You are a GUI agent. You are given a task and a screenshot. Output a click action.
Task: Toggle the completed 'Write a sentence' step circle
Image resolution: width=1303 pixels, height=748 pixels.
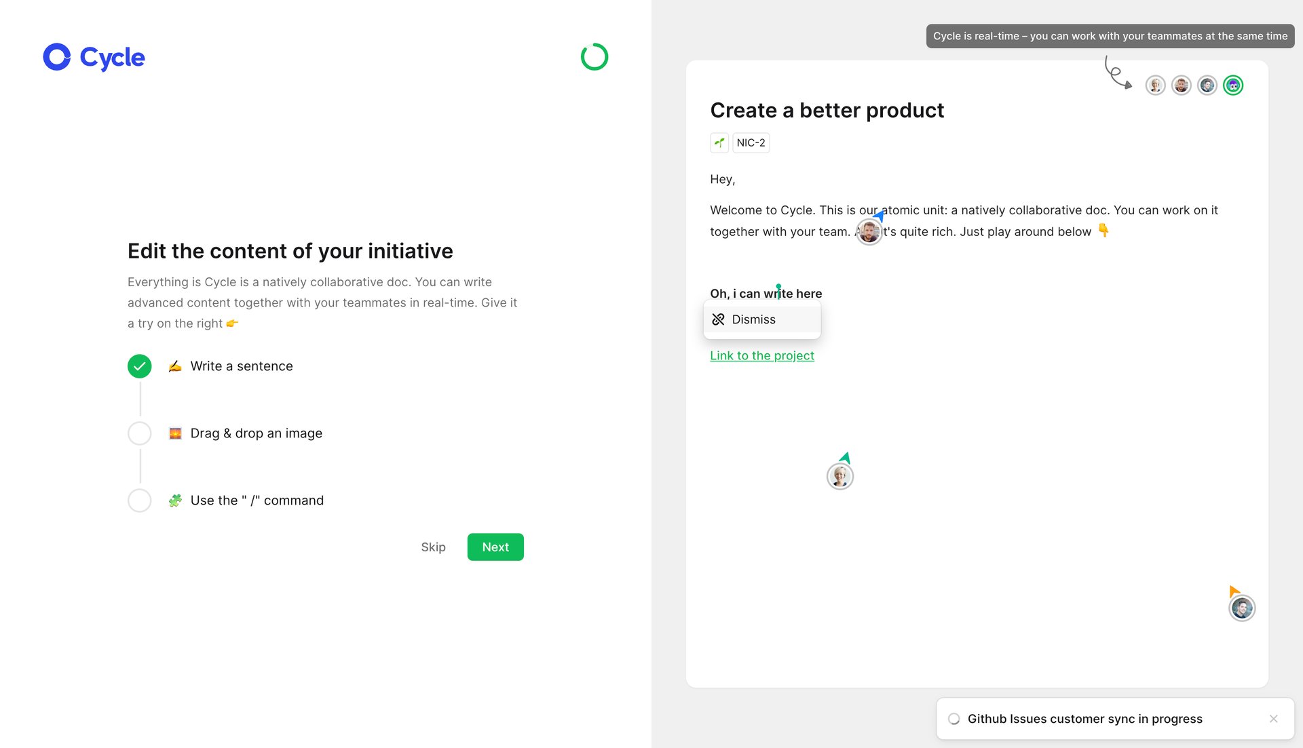point(139,366)
